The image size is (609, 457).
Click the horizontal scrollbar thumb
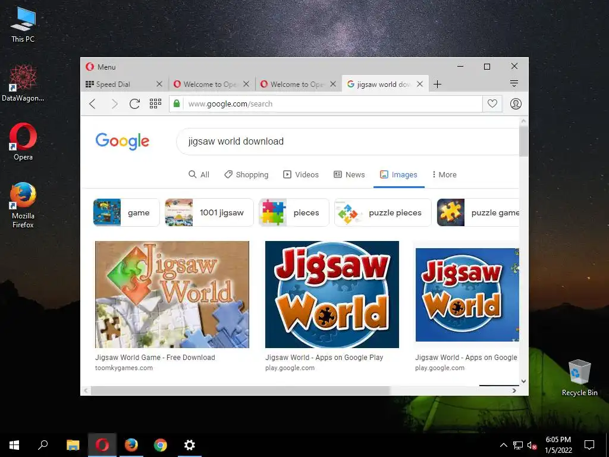click(240, 390)
